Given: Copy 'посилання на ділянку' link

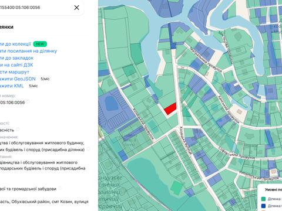Looking at the screenshot, I should 28,51.
